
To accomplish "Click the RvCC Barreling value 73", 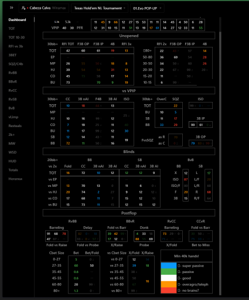I will tap(165, 234).
